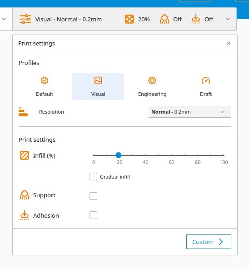Screen dimensions: 249x269
Task: Click the 80 label under infill slider
Action: point(198,162)
